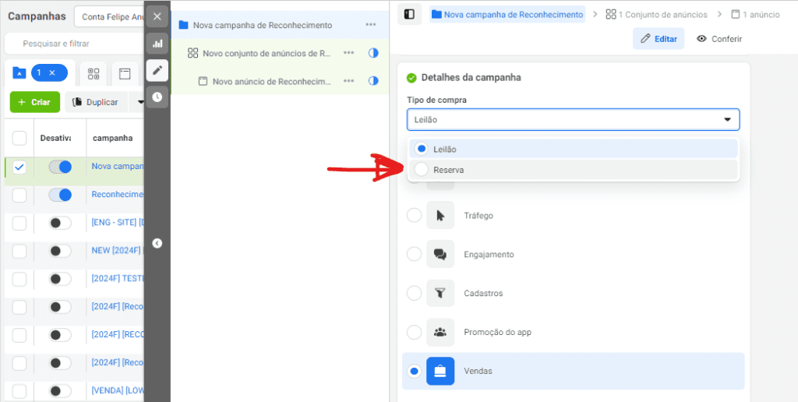Open more options for Novo conjunto de anúncios

coord(348,53)
